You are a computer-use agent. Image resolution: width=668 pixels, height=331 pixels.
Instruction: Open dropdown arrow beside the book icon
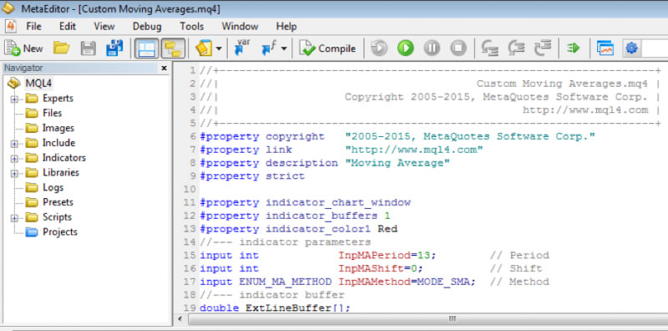tap(219, 48)
